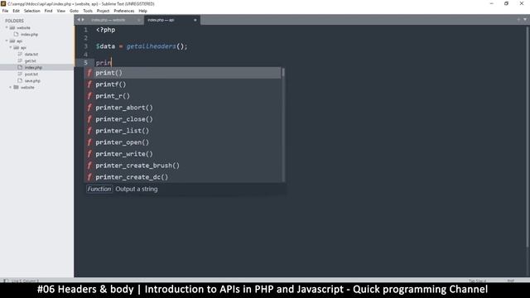The height and width of the screenshot is (298, 530).
Task: Open the Selection menu
Action: coord(31,11)
